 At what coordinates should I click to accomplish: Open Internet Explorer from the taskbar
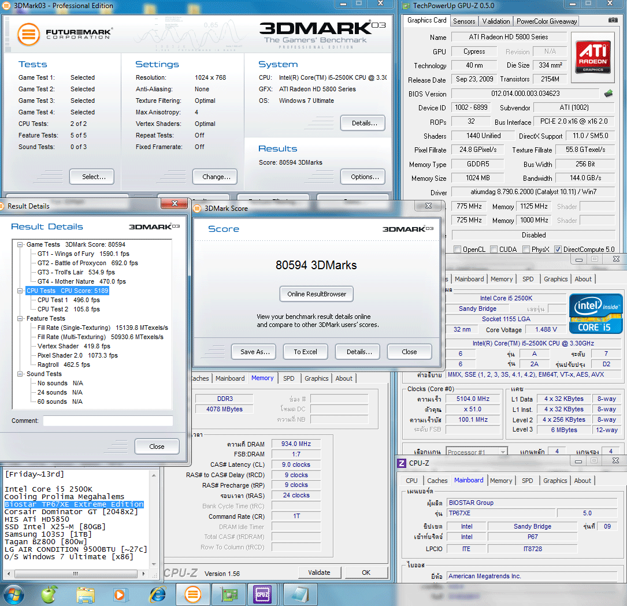tap(158, 595)
